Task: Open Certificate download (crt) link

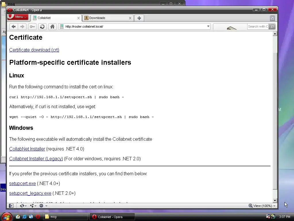Action: pyautogui.click(x=34, y=50)
